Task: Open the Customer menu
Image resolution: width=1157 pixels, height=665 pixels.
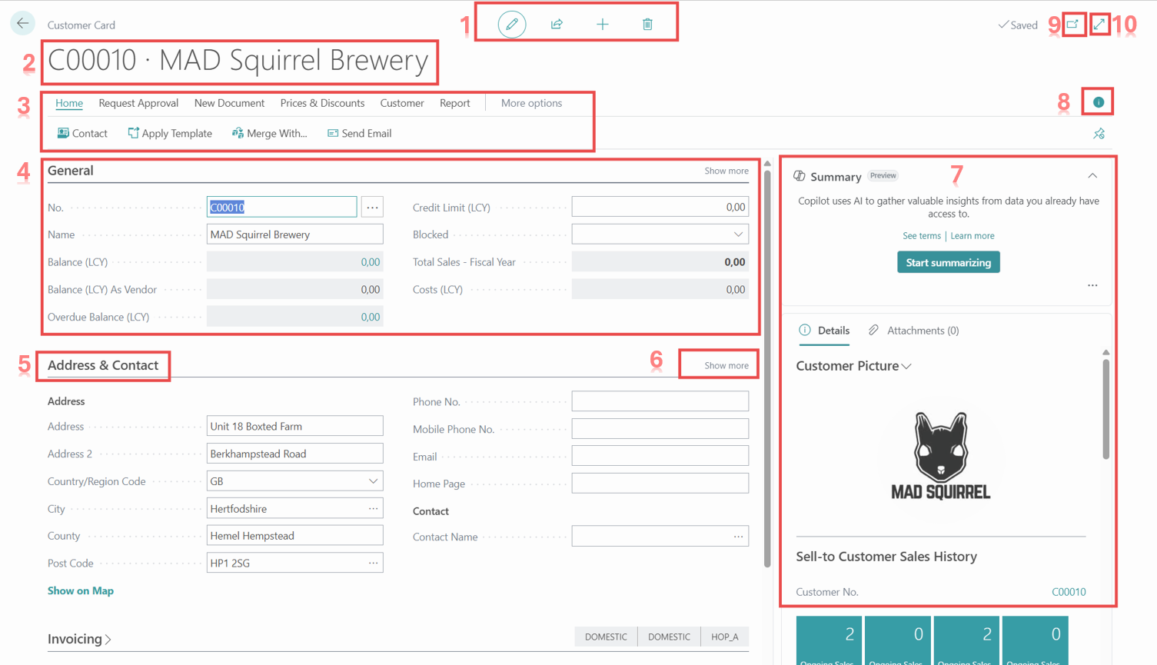Action: tap(402, 103)
